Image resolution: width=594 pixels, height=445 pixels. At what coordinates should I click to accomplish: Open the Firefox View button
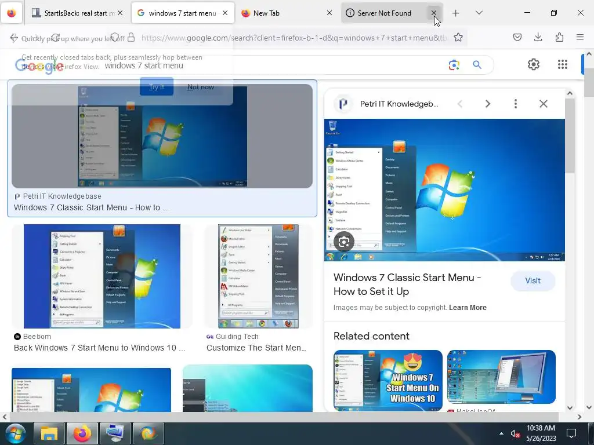(12, 13)
